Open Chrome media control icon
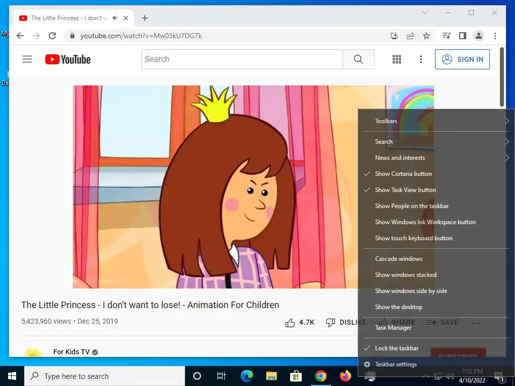 click(x=447, y=36)
